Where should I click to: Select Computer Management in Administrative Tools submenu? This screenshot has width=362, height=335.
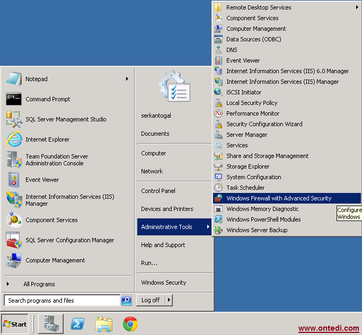287,29
